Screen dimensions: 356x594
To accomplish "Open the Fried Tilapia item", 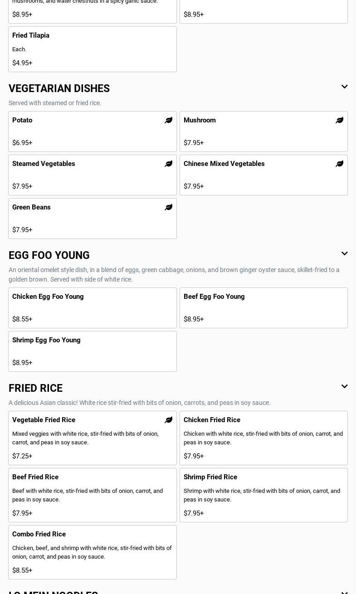I will click(x=92, y=49).
